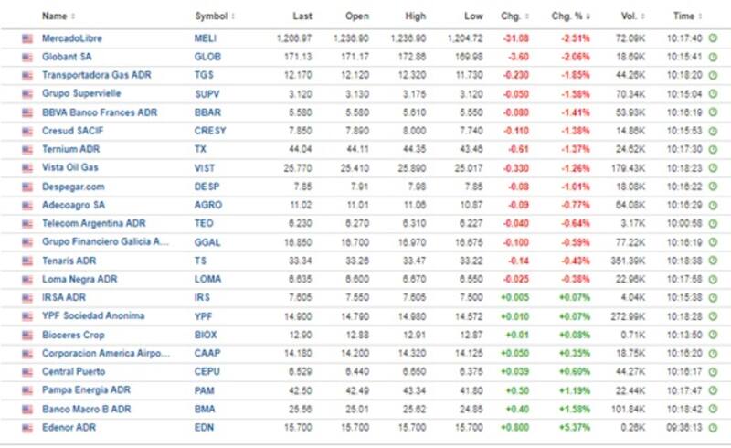The width and height of the screenshot is (731, 448).
Task: Open the MercadoLibre stock link
Action: coord(72,38)
